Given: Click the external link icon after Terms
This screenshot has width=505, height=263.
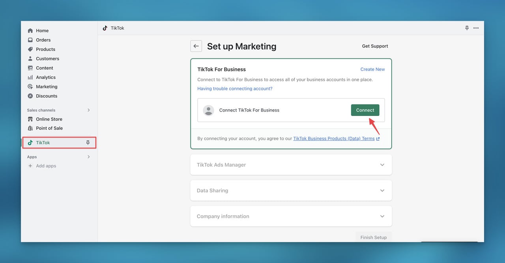Looking at the screenshot, I should click(x=378, y=139).
